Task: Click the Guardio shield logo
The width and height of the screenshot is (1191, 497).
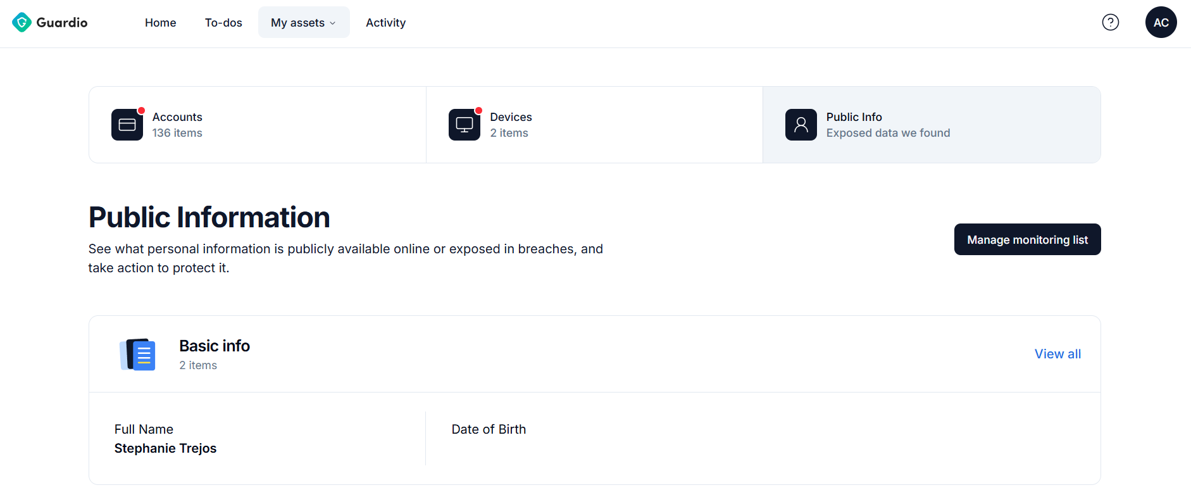Action: tap(21, 22)
